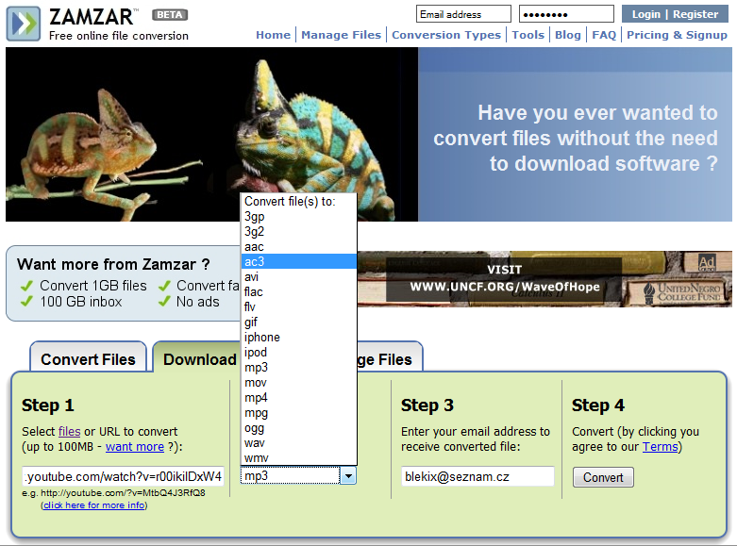Choose aac in the conversion list

[299, 247]
